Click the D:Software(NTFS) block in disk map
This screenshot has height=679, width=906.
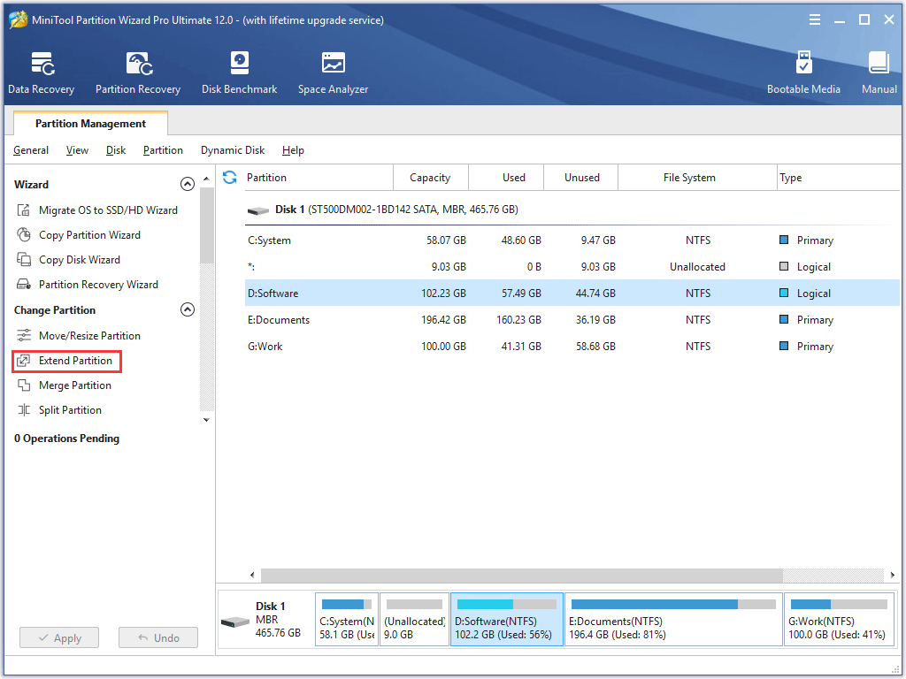point(507,620)
